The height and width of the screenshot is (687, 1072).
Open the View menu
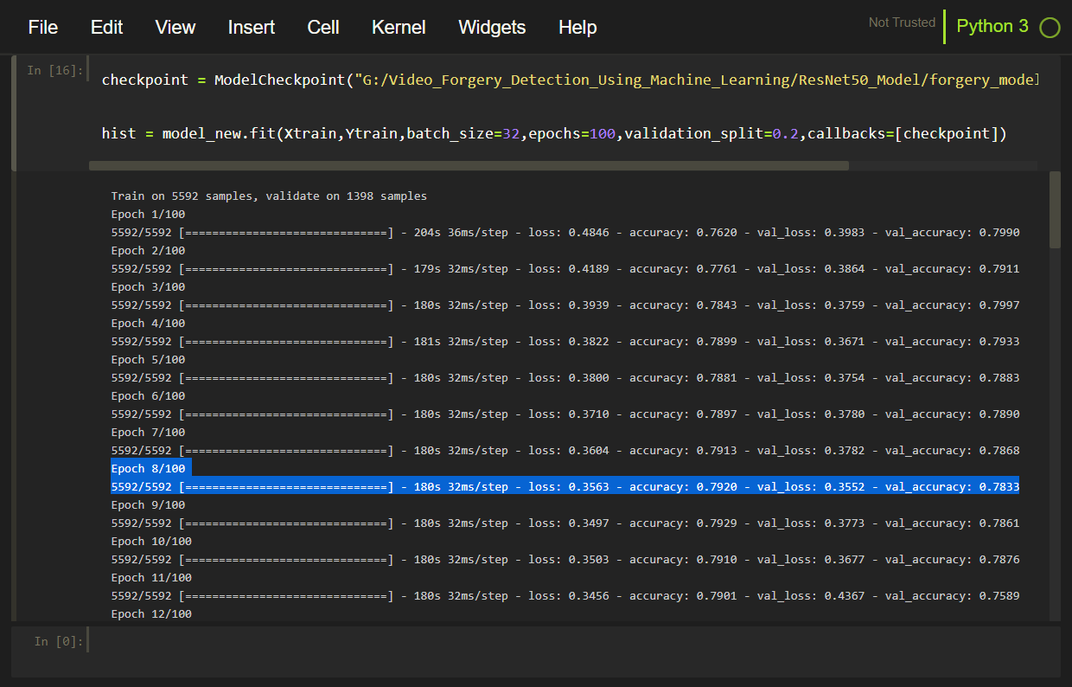coord(175,28)
